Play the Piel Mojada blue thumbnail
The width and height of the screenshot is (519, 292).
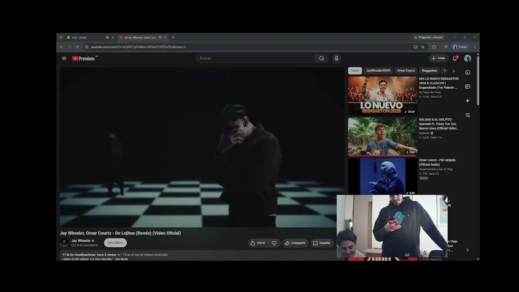382,176
